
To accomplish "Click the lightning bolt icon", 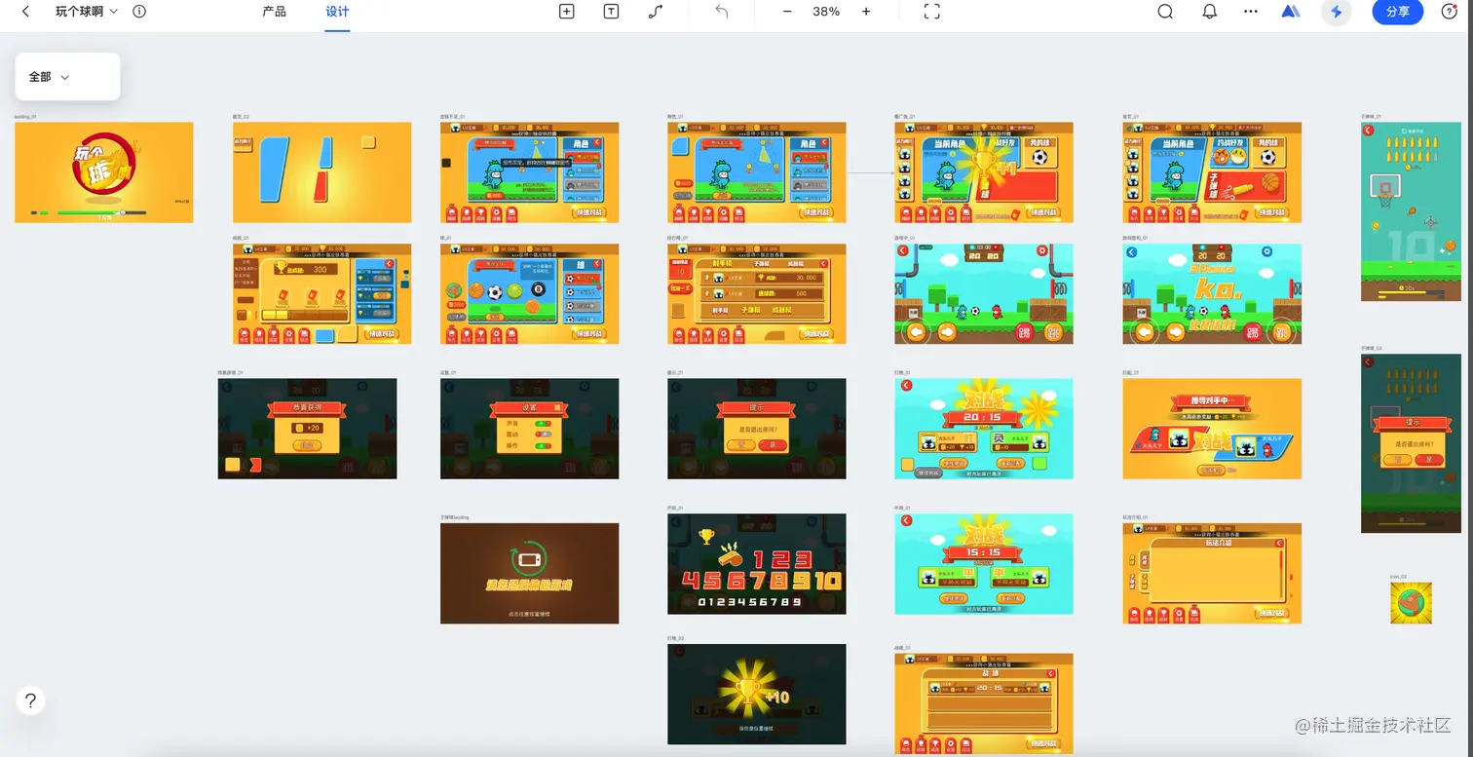I will tap(1337, 12).
